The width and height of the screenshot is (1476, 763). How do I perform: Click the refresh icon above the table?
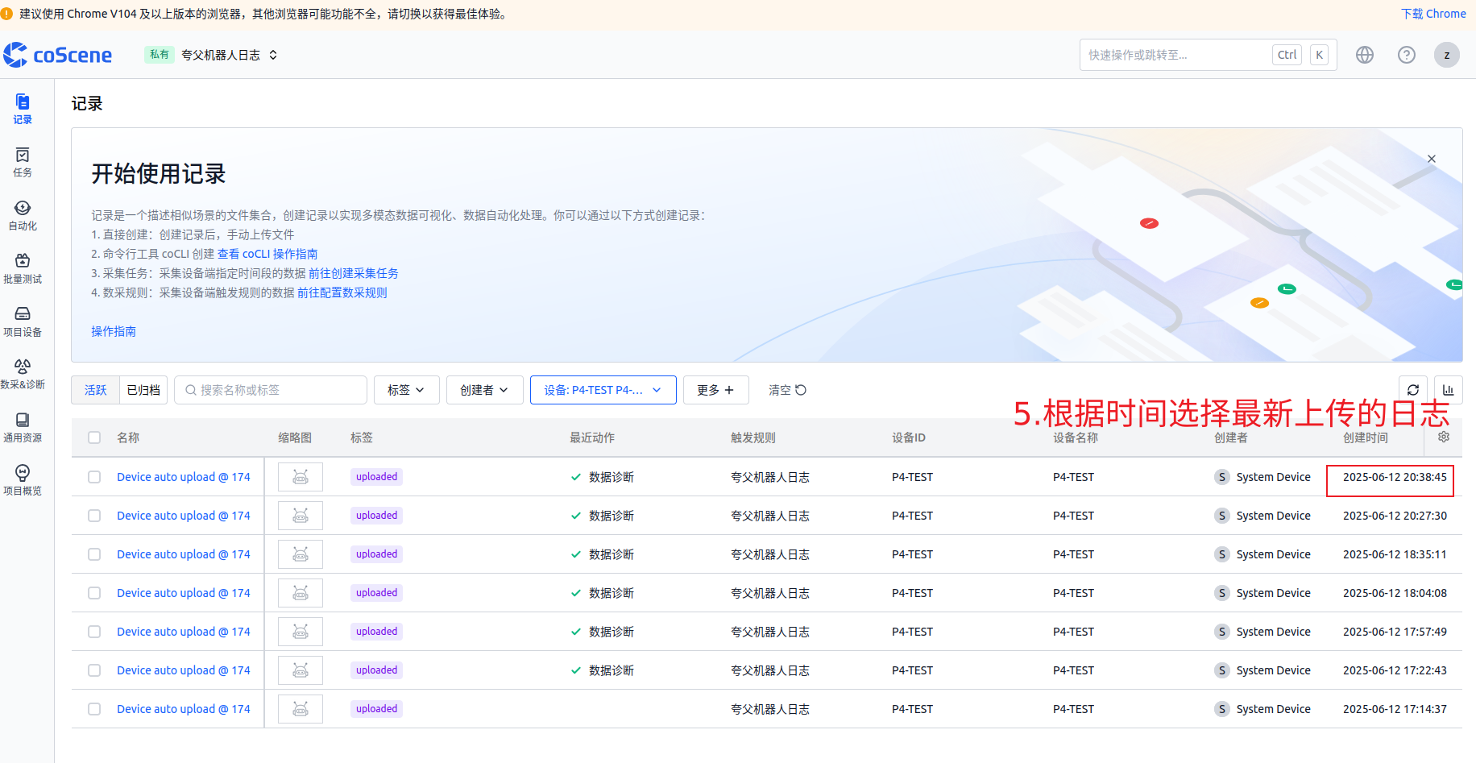[x=1412, y=390]
